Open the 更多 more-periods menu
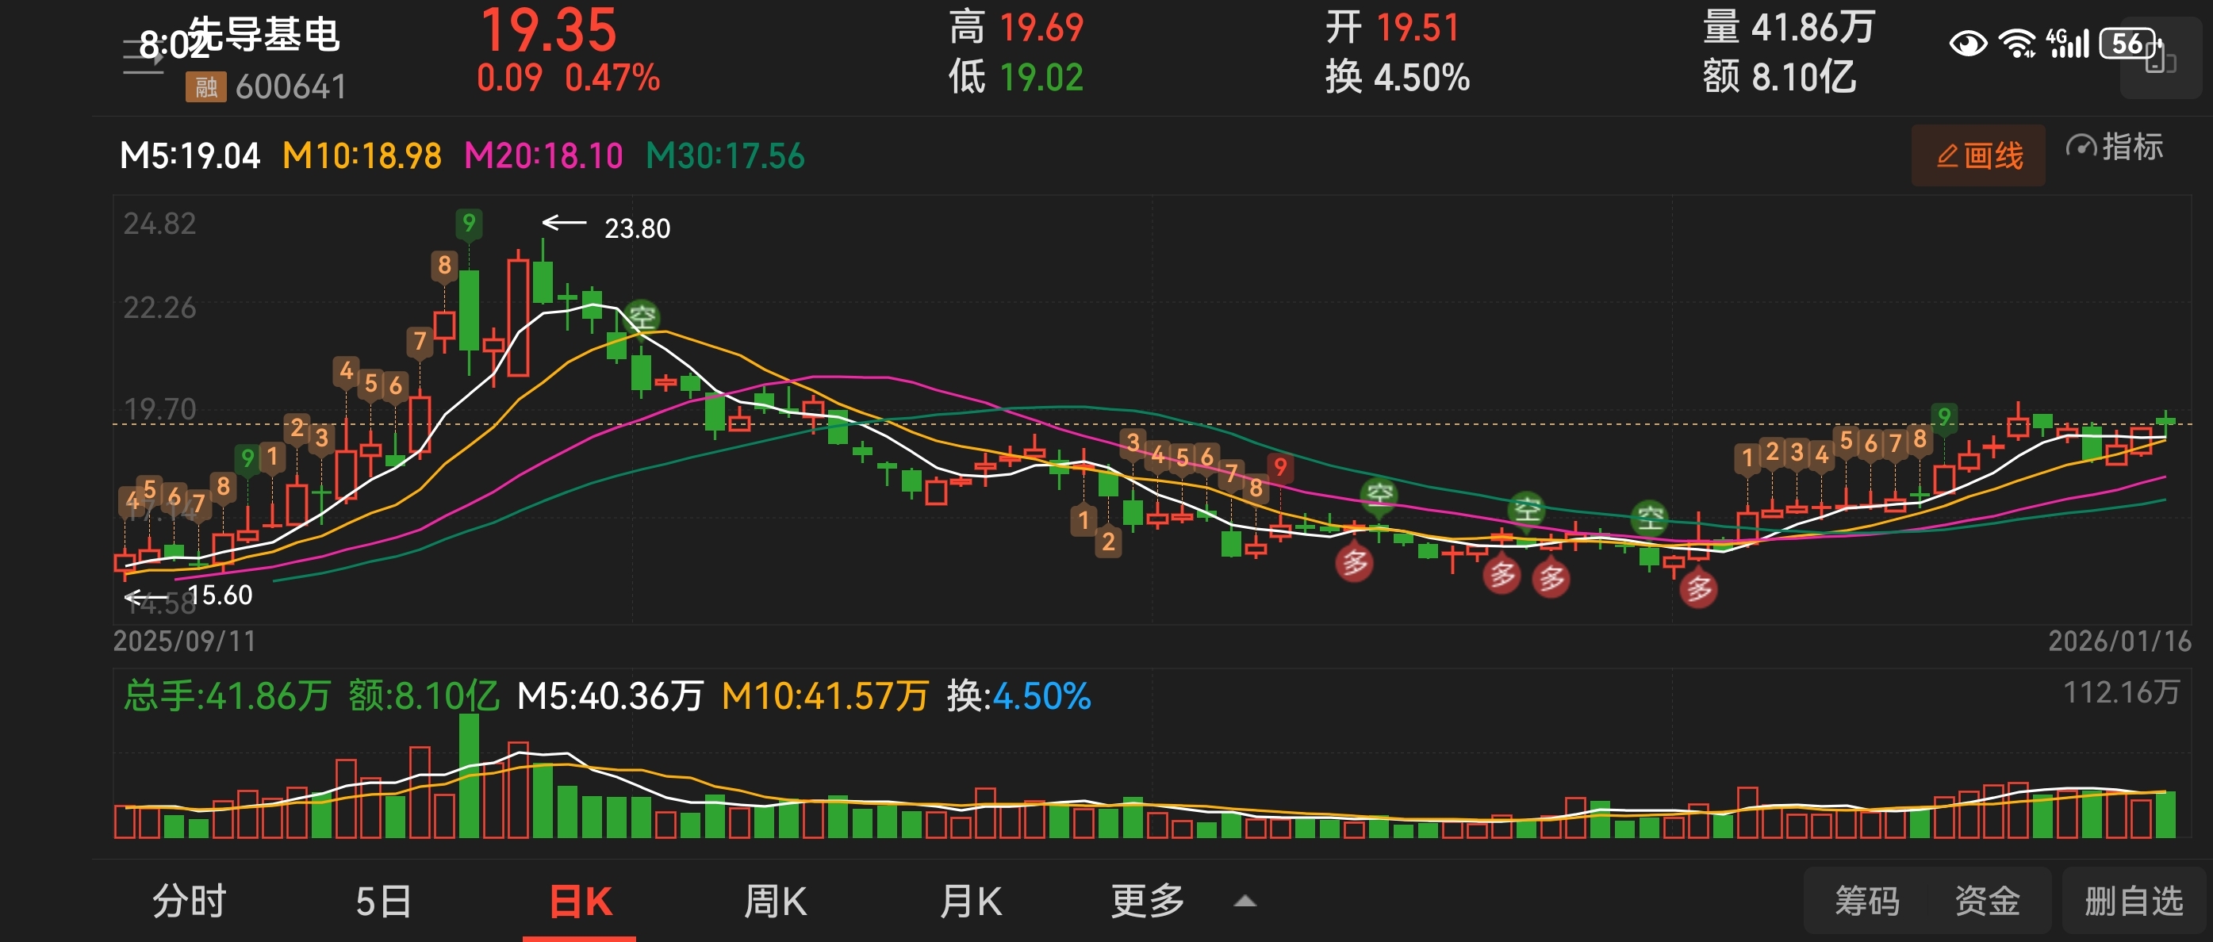Viewport: 2213px width, 942px height. click(1148, 902)
